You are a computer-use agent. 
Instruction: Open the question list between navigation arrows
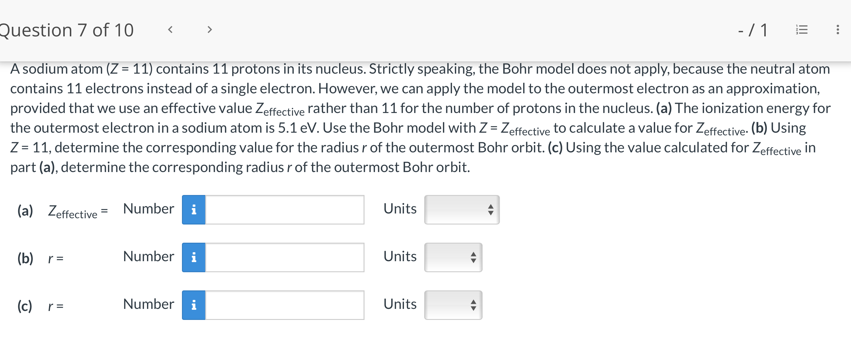point(190,30)
